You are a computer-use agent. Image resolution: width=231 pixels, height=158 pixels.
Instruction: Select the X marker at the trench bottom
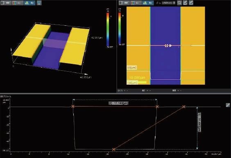point(113,149)
